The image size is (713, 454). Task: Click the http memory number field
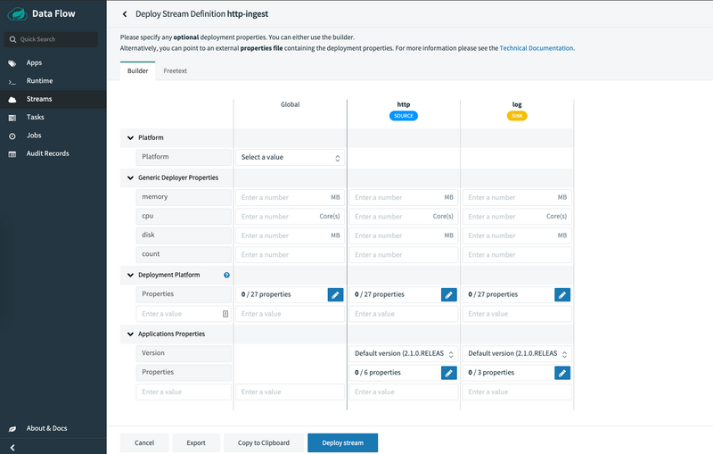pyautogui.click(x=404, y=197)
